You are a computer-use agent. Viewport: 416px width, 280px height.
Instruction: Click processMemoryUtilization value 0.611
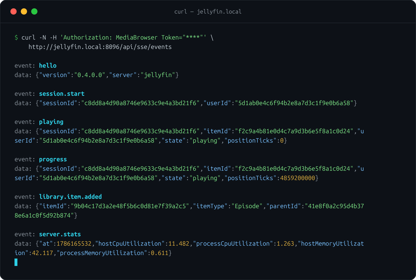click(x=160, y=253)
